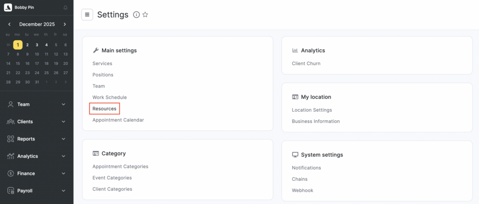Open the Settings info icon
Screen dimensions: 479x204
pos(136,15)
